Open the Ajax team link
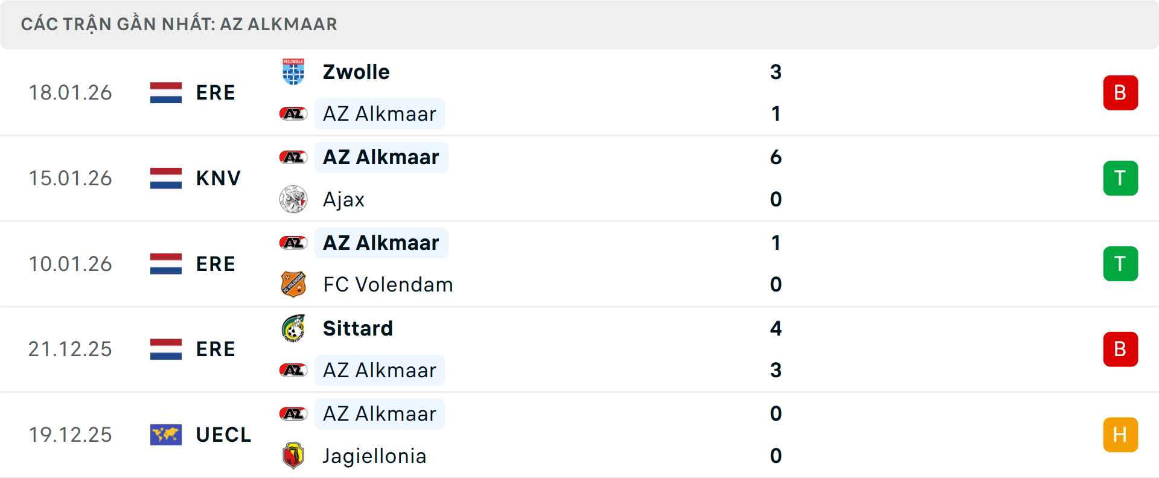The image size is (1159, 478). [343, 199]
